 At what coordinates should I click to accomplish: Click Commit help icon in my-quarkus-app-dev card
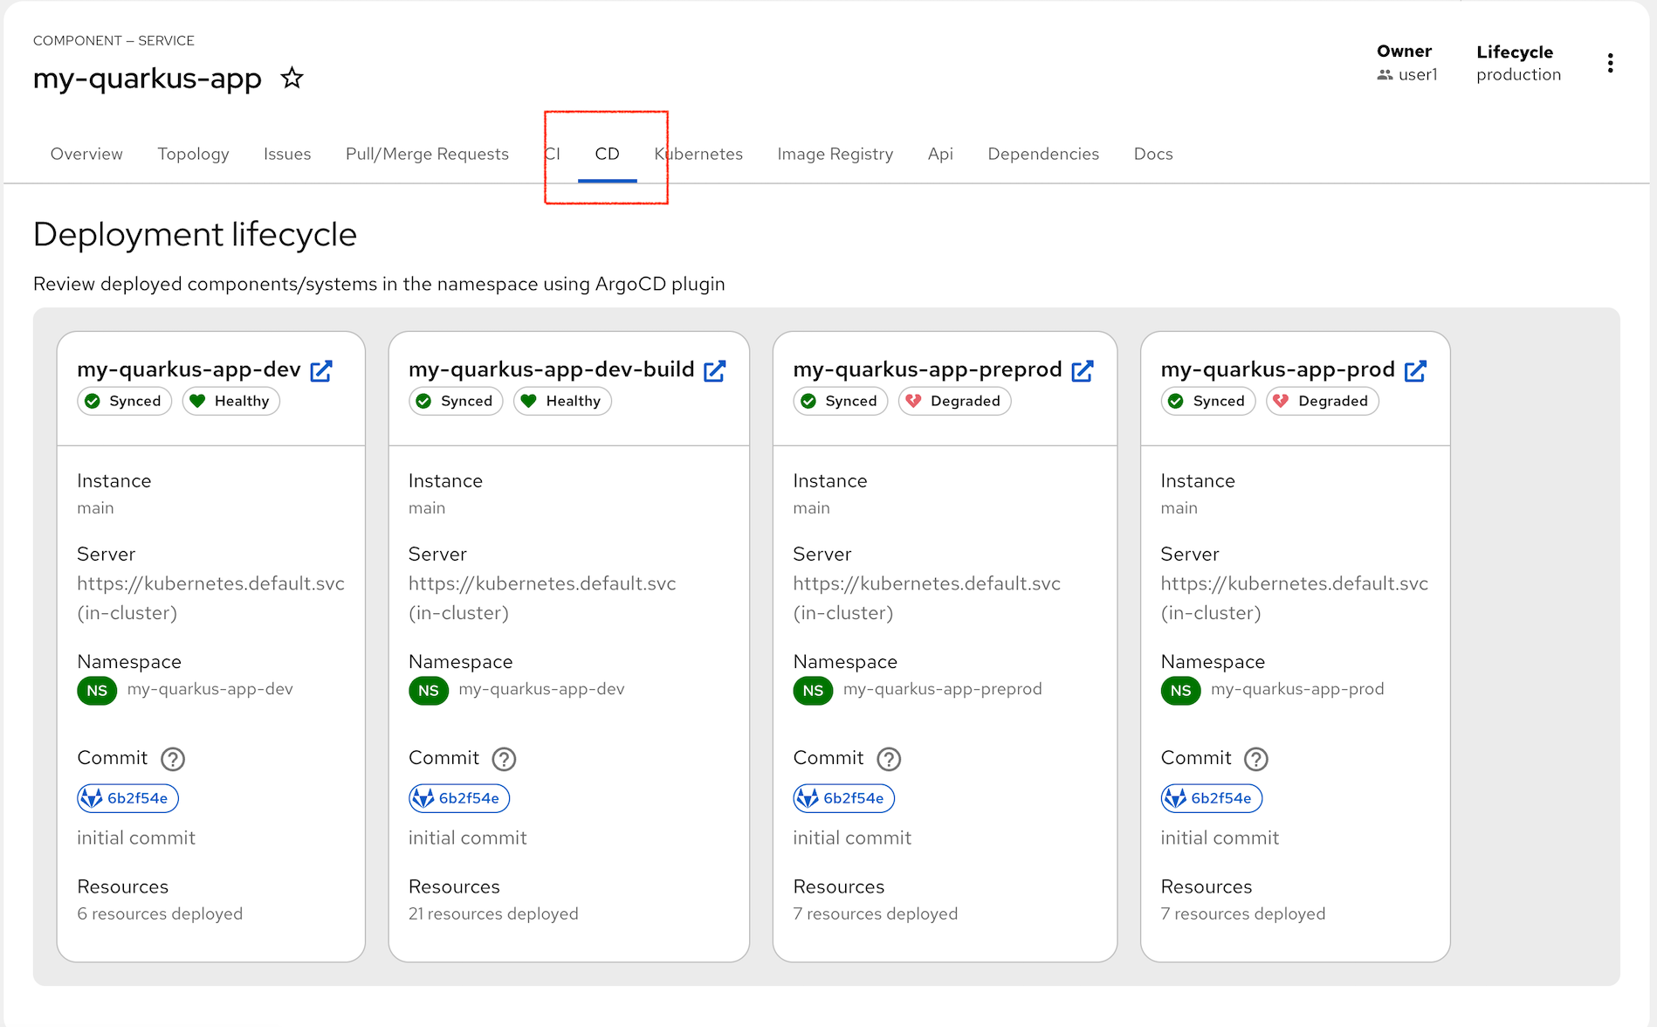(x=173, y=759)
